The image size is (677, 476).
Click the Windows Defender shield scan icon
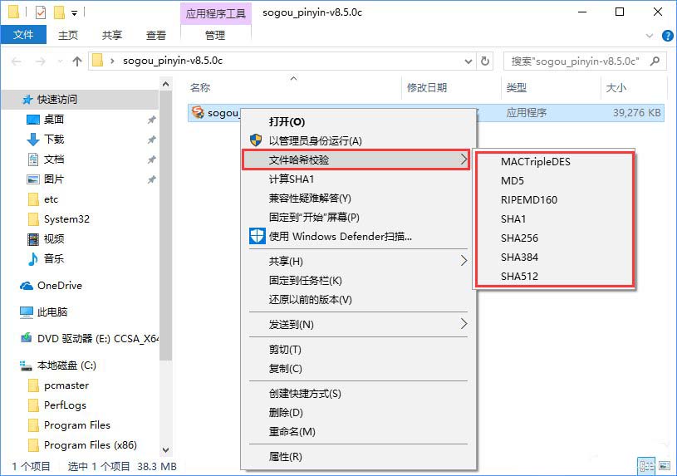[x=258, y=236]
